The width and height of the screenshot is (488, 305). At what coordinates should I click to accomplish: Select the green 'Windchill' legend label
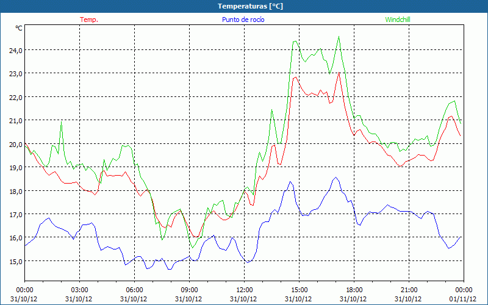tap(398, 20)
